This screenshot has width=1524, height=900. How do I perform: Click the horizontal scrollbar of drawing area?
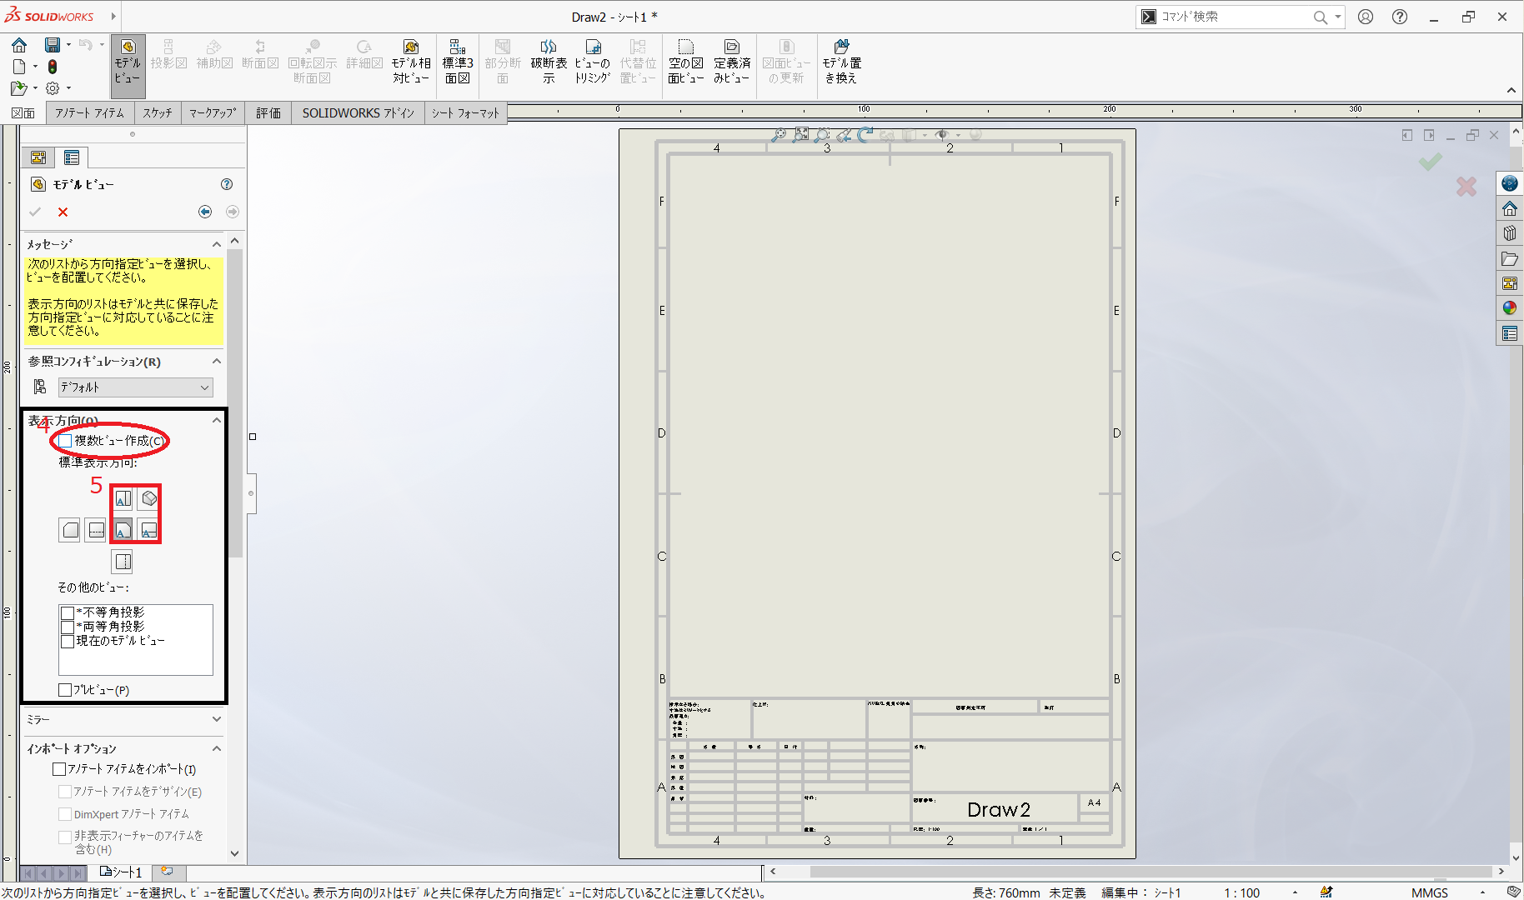pos(1151,872)
